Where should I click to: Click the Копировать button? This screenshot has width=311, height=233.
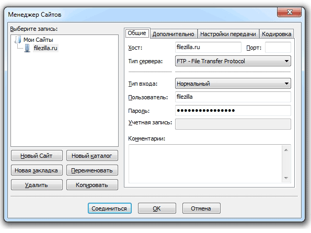point(92,185)
